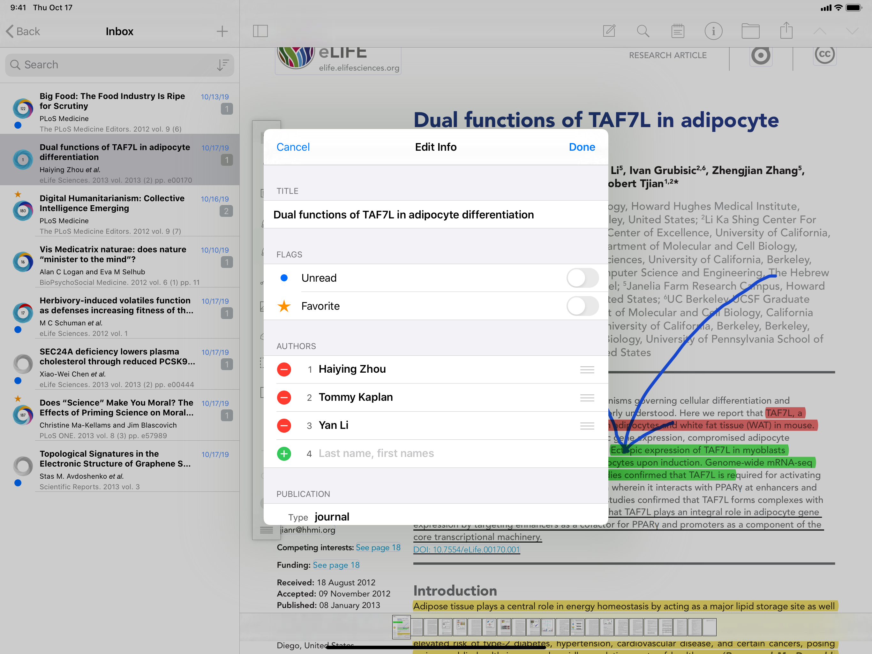
Task: Go to next paper with down chevron
Action: tap(852, 31)
